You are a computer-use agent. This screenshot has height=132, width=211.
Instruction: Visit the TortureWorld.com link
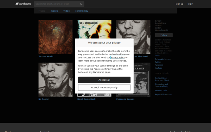[162, 59]
